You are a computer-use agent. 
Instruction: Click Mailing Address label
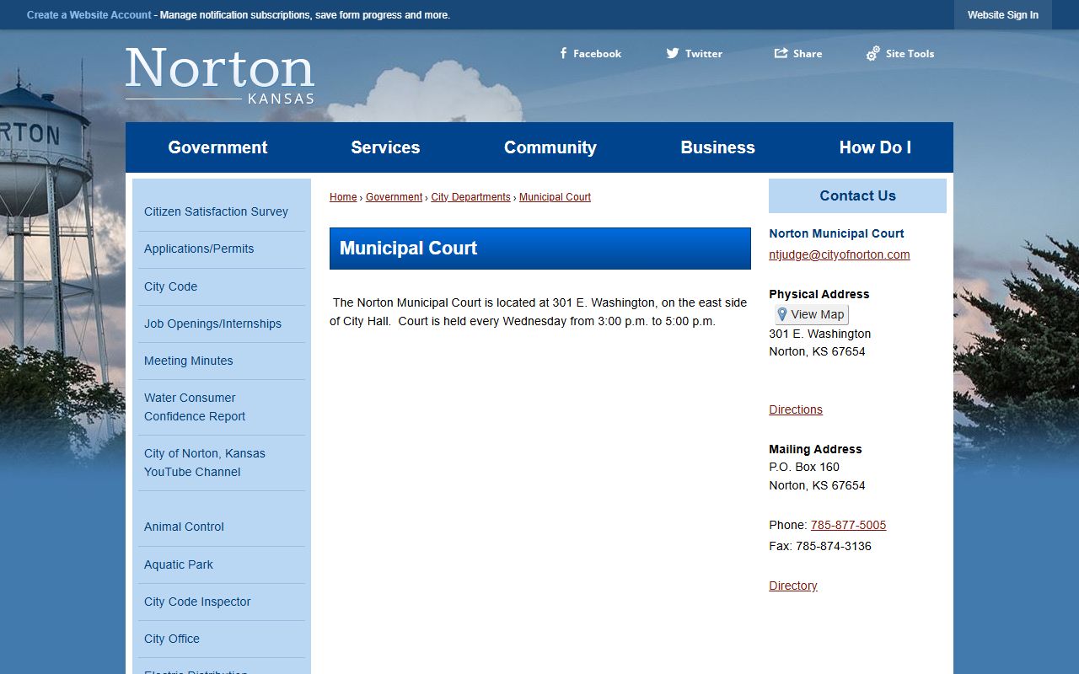click(x=815, y=449)
